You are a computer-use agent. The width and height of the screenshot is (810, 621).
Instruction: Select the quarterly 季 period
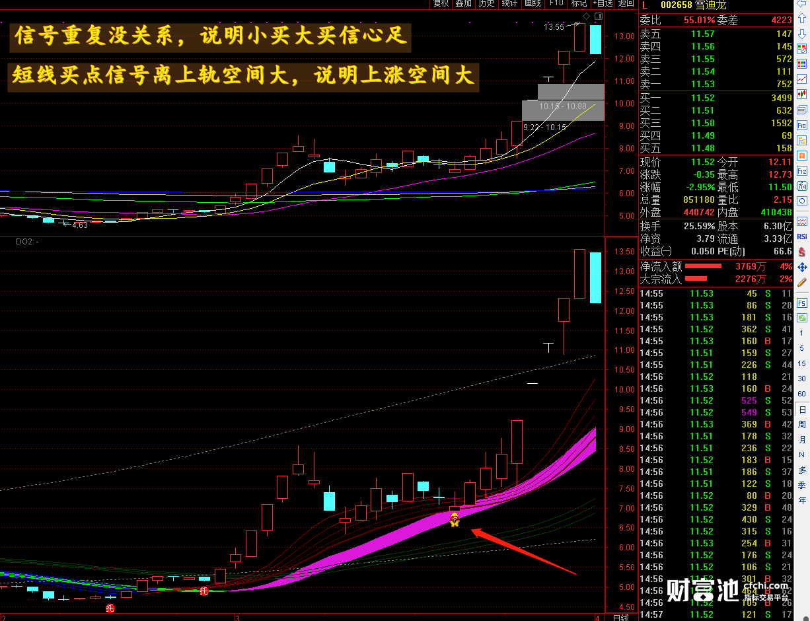click(802, 486)
